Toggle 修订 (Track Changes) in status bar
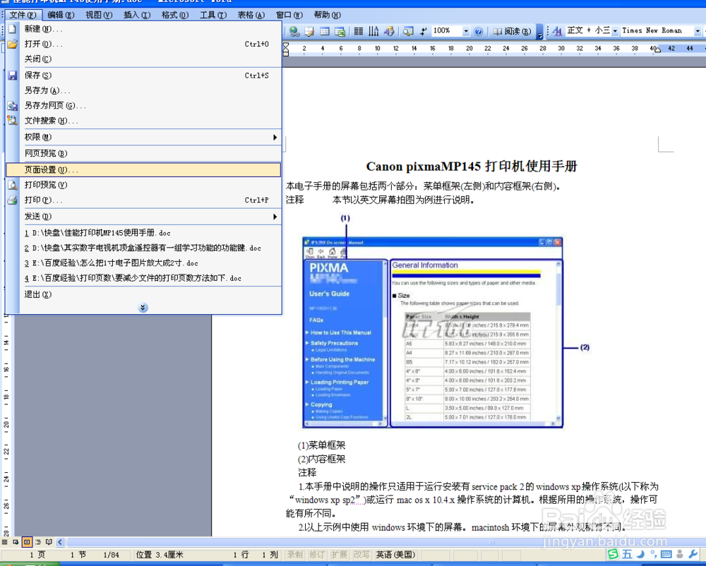The width and height of the screenshot is (706, 566). click(x=316, y=555)
